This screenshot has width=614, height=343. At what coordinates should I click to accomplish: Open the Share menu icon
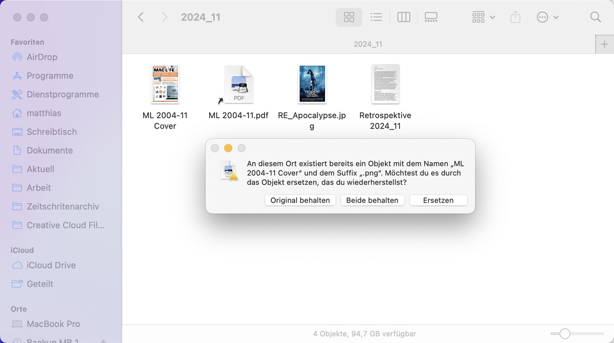coord(515,17)
